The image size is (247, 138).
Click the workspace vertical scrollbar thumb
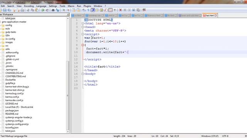(68, 95)
